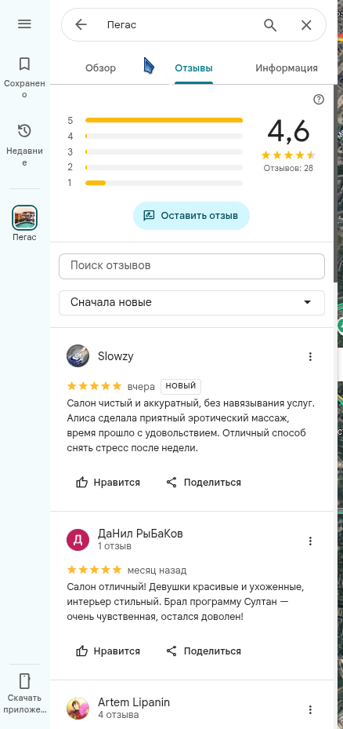The width and height of the screenshot is (343, 729).
Task: Open ДаНил РыБаКов avatar
Action: [x=78, y=539]
